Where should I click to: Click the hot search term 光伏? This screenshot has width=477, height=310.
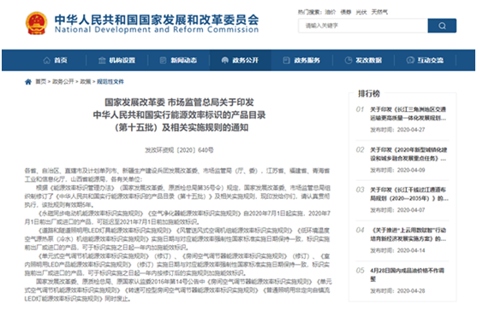[361, 12]
